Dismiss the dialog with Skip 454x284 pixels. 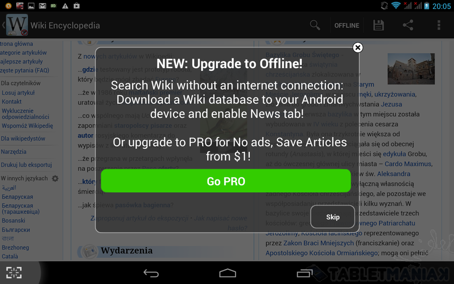point(333,217)
